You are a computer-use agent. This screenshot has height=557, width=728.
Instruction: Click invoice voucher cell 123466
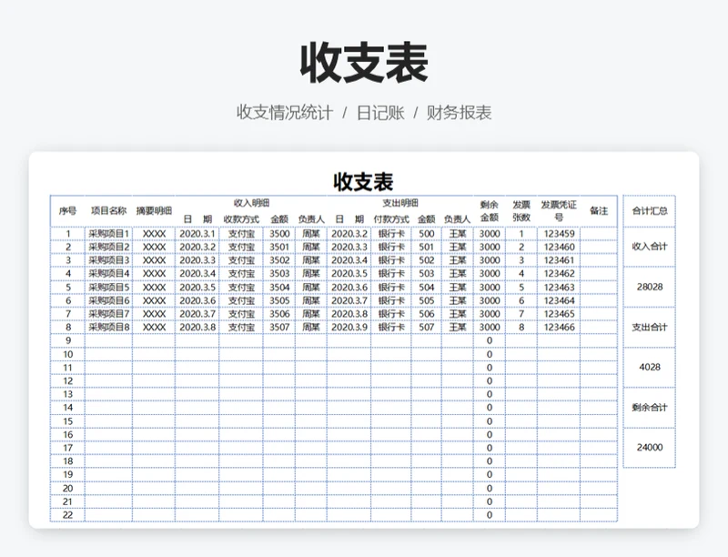coord(559,328)
